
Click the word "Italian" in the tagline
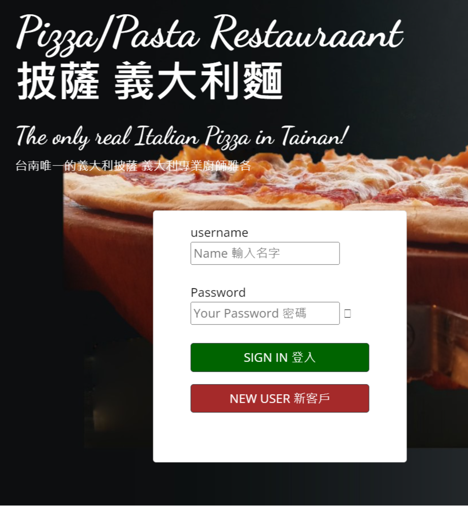click(x=168, y=136)
